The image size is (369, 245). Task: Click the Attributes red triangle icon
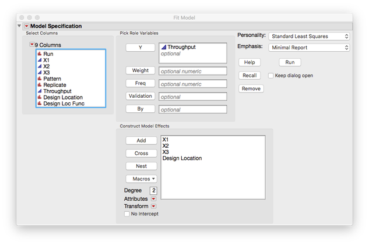coord(153,199)
